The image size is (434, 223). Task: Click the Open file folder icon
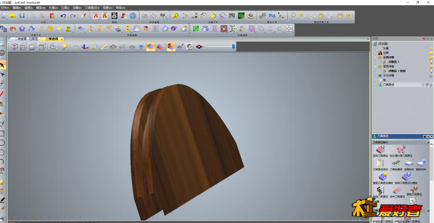click(13, 16)
